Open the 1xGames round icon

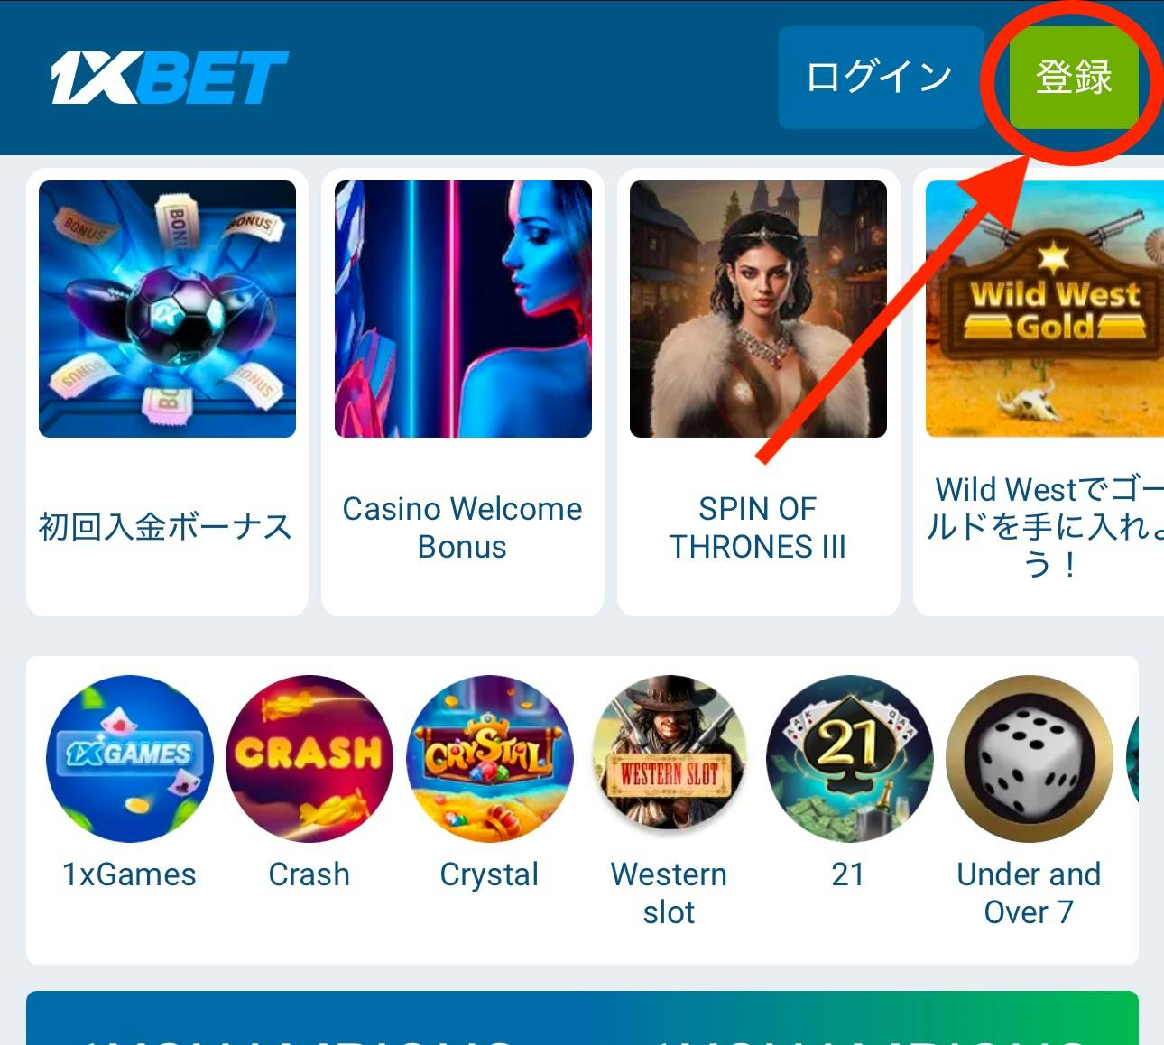tap(129, 758)
